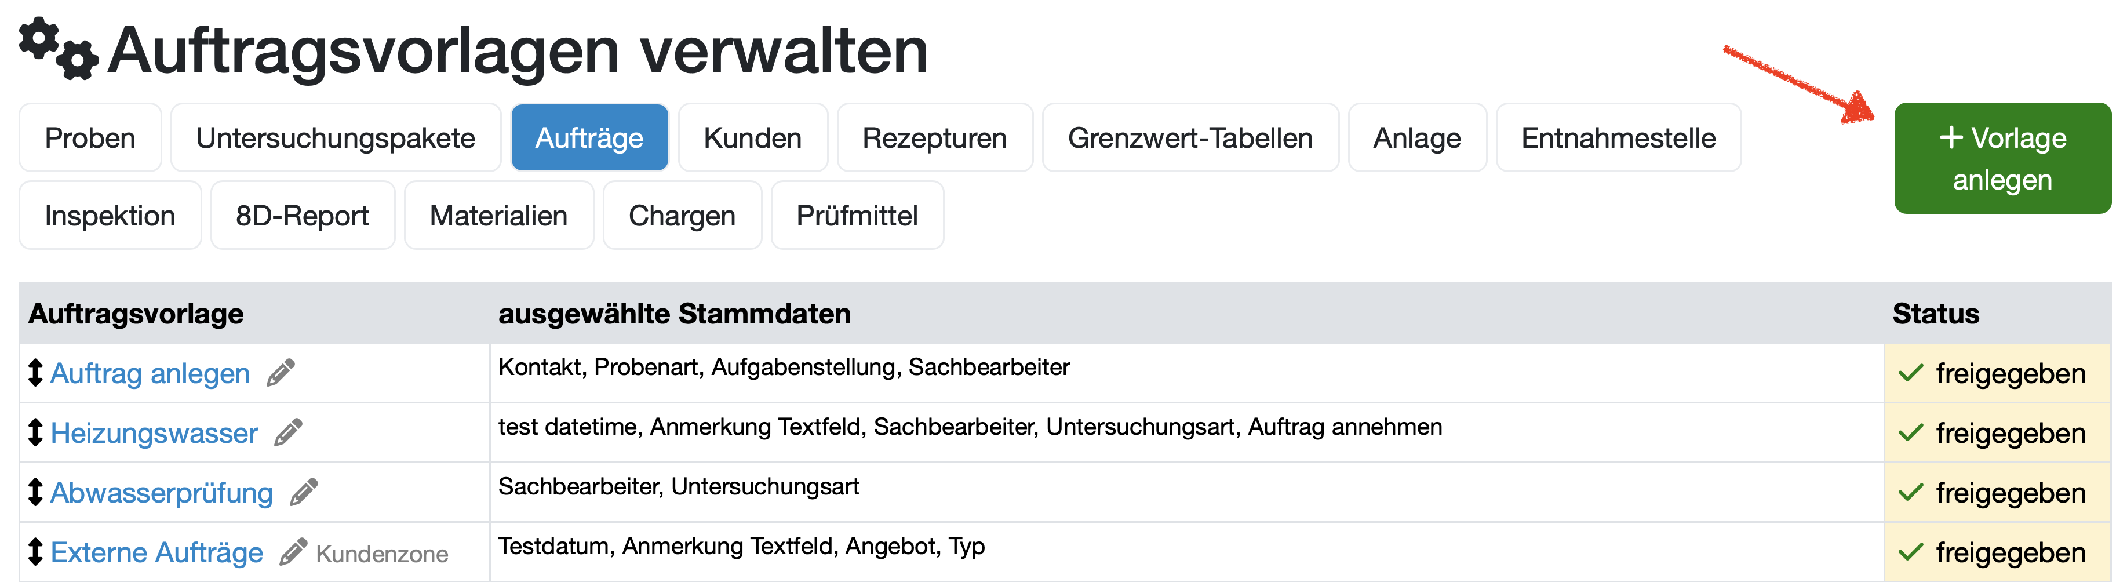Click the reorder arrow handle for Auftrag anlegen

tap(35, 372)
